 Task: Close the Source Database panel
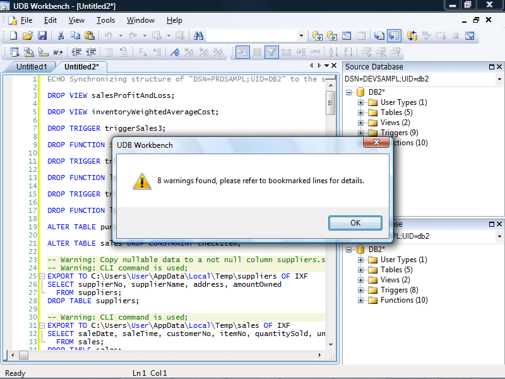(x=499, y=67)
